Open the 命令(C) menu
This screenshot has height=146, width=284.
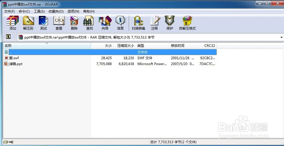pyautogui.click(x=24, y=11)
